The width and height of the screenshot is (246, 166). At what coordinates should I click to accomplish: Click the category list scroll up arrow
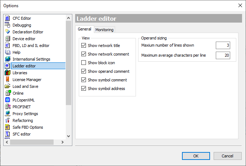(x=68, y=18)
